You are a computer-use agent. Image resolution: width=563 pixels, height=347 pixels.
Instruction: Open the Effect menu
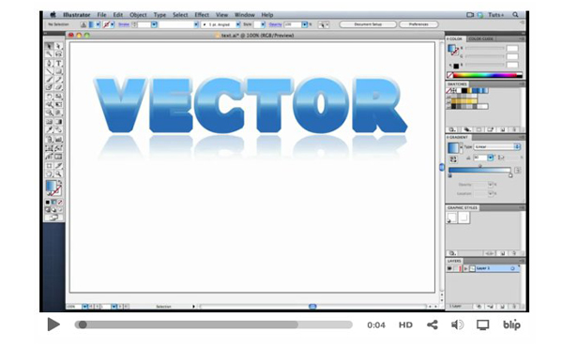click(x=202, y=15)
